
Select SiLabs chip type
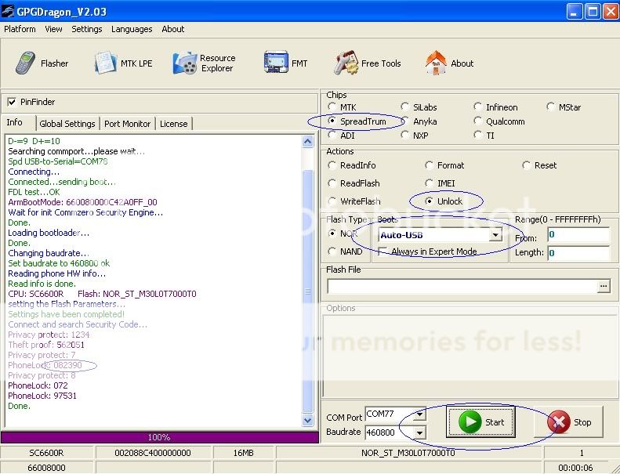(404, 107)
